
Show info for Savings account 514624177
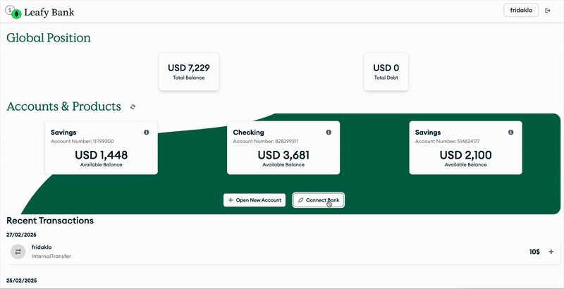511,133
